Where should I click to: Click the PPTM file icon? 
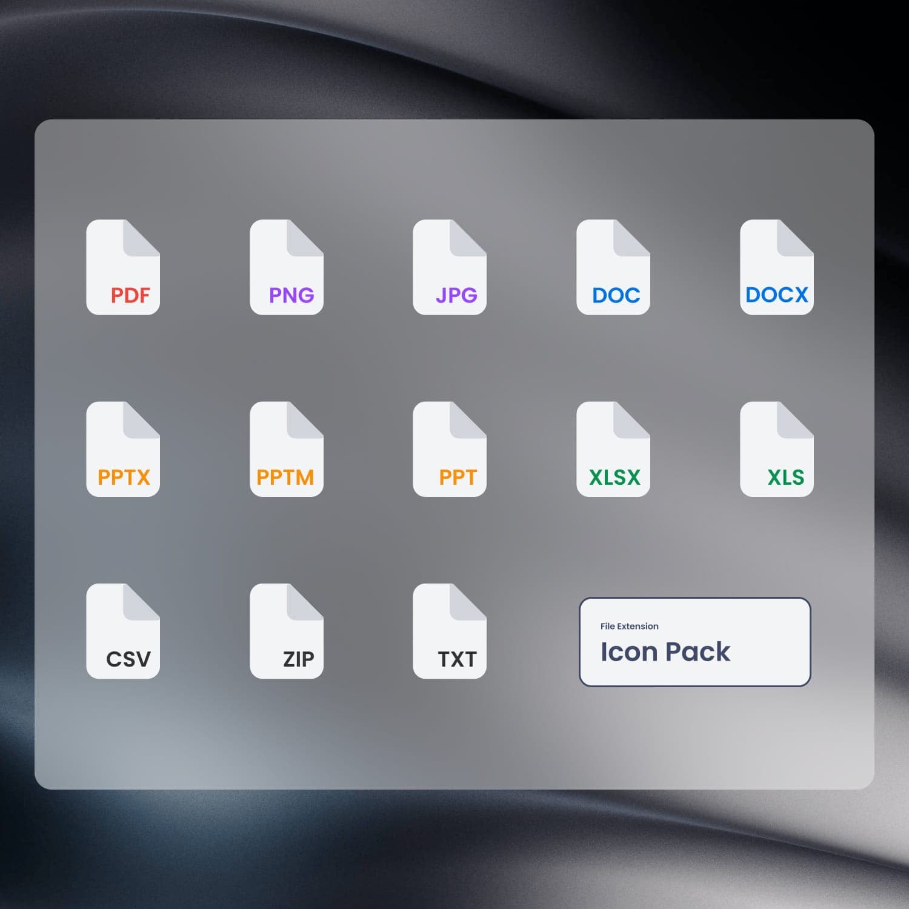[287, 450]
